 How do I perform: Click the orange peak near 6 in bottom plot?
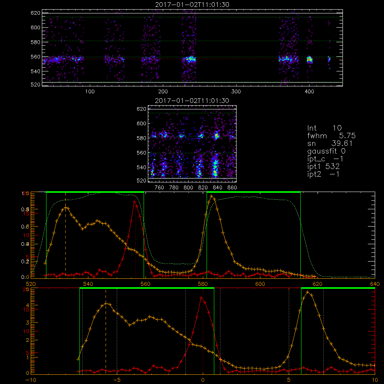(308, 292)
